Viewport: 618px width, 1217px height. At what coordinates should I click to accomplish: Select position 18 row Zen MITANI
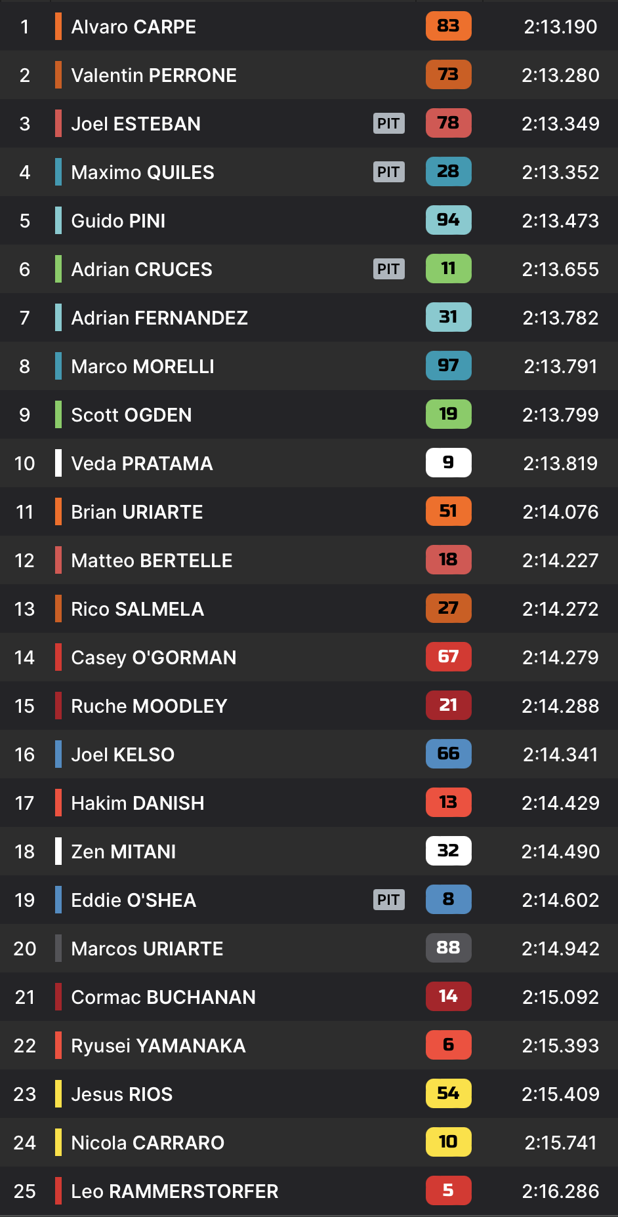click(123, 852)
